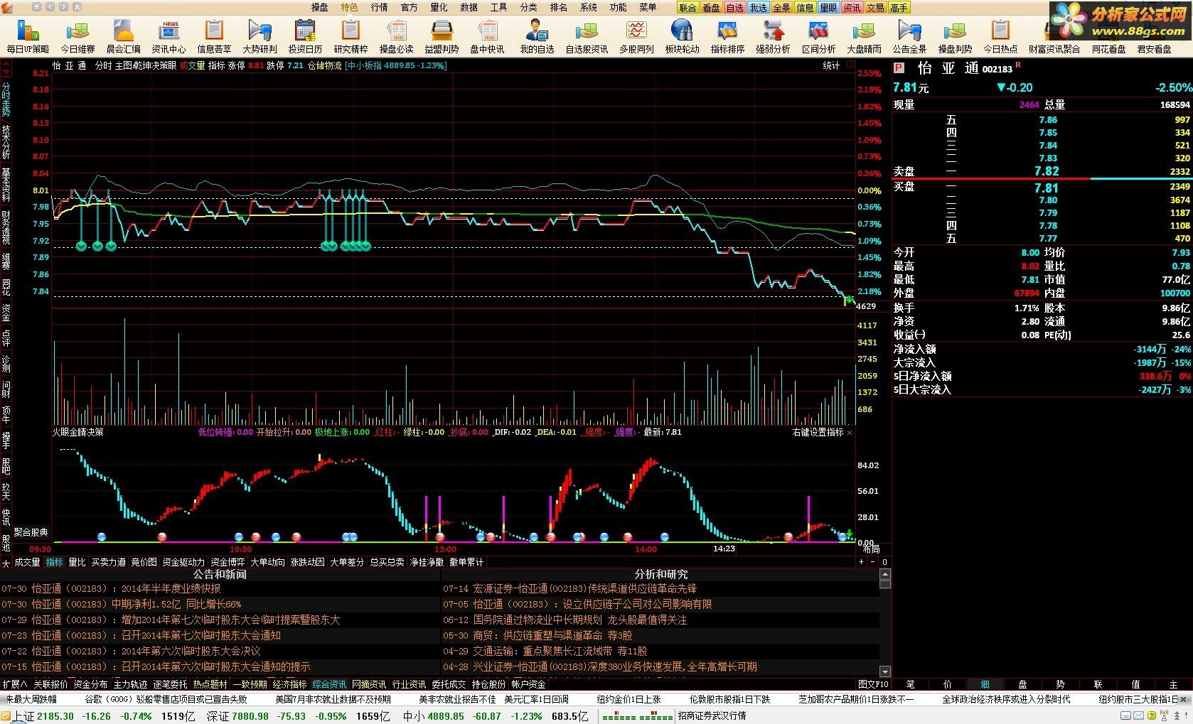Open the 区间分析 icon

coord(818,36)
